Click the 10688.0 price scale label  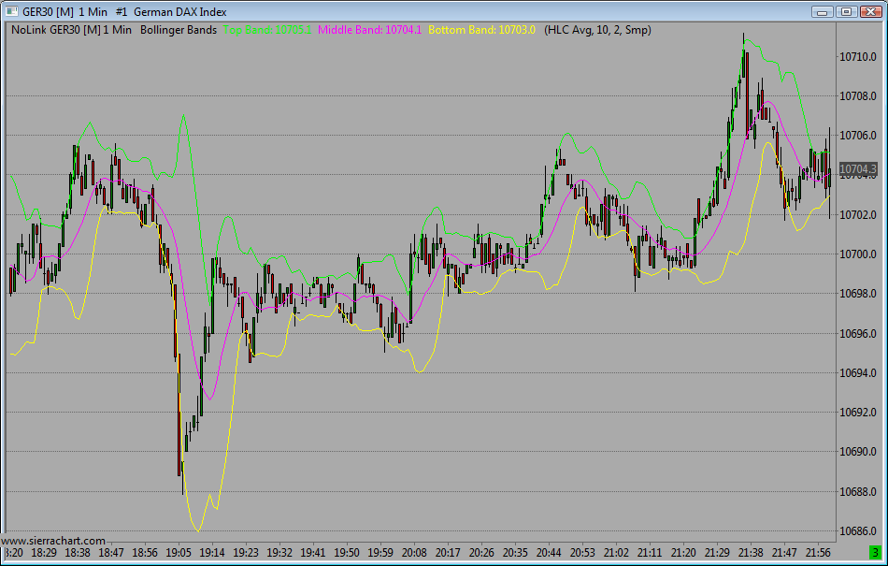click(857, 491)
